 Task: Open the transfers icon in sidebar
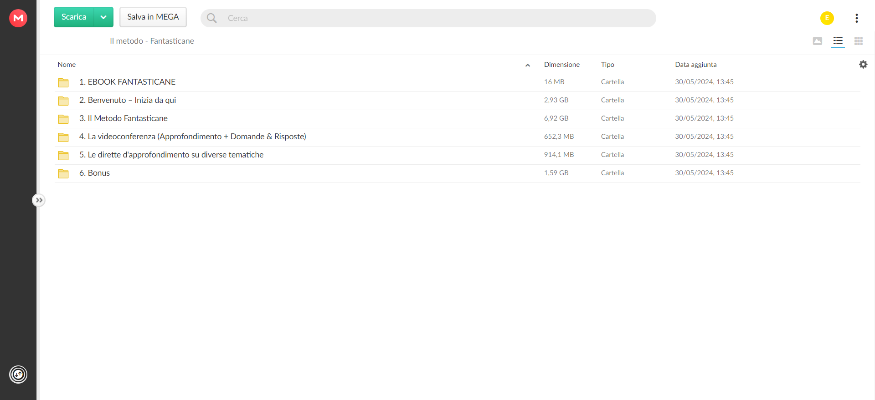pos(18,375)
